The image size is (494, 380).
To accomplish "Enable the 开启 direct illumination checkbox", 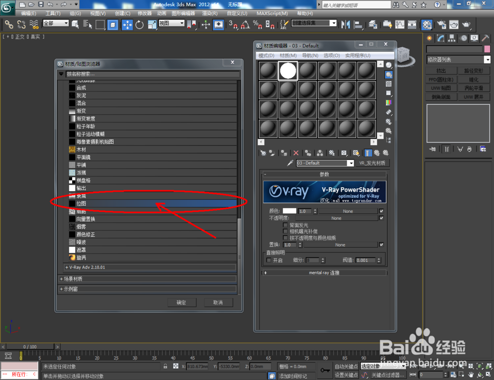I will coord(269,260).
